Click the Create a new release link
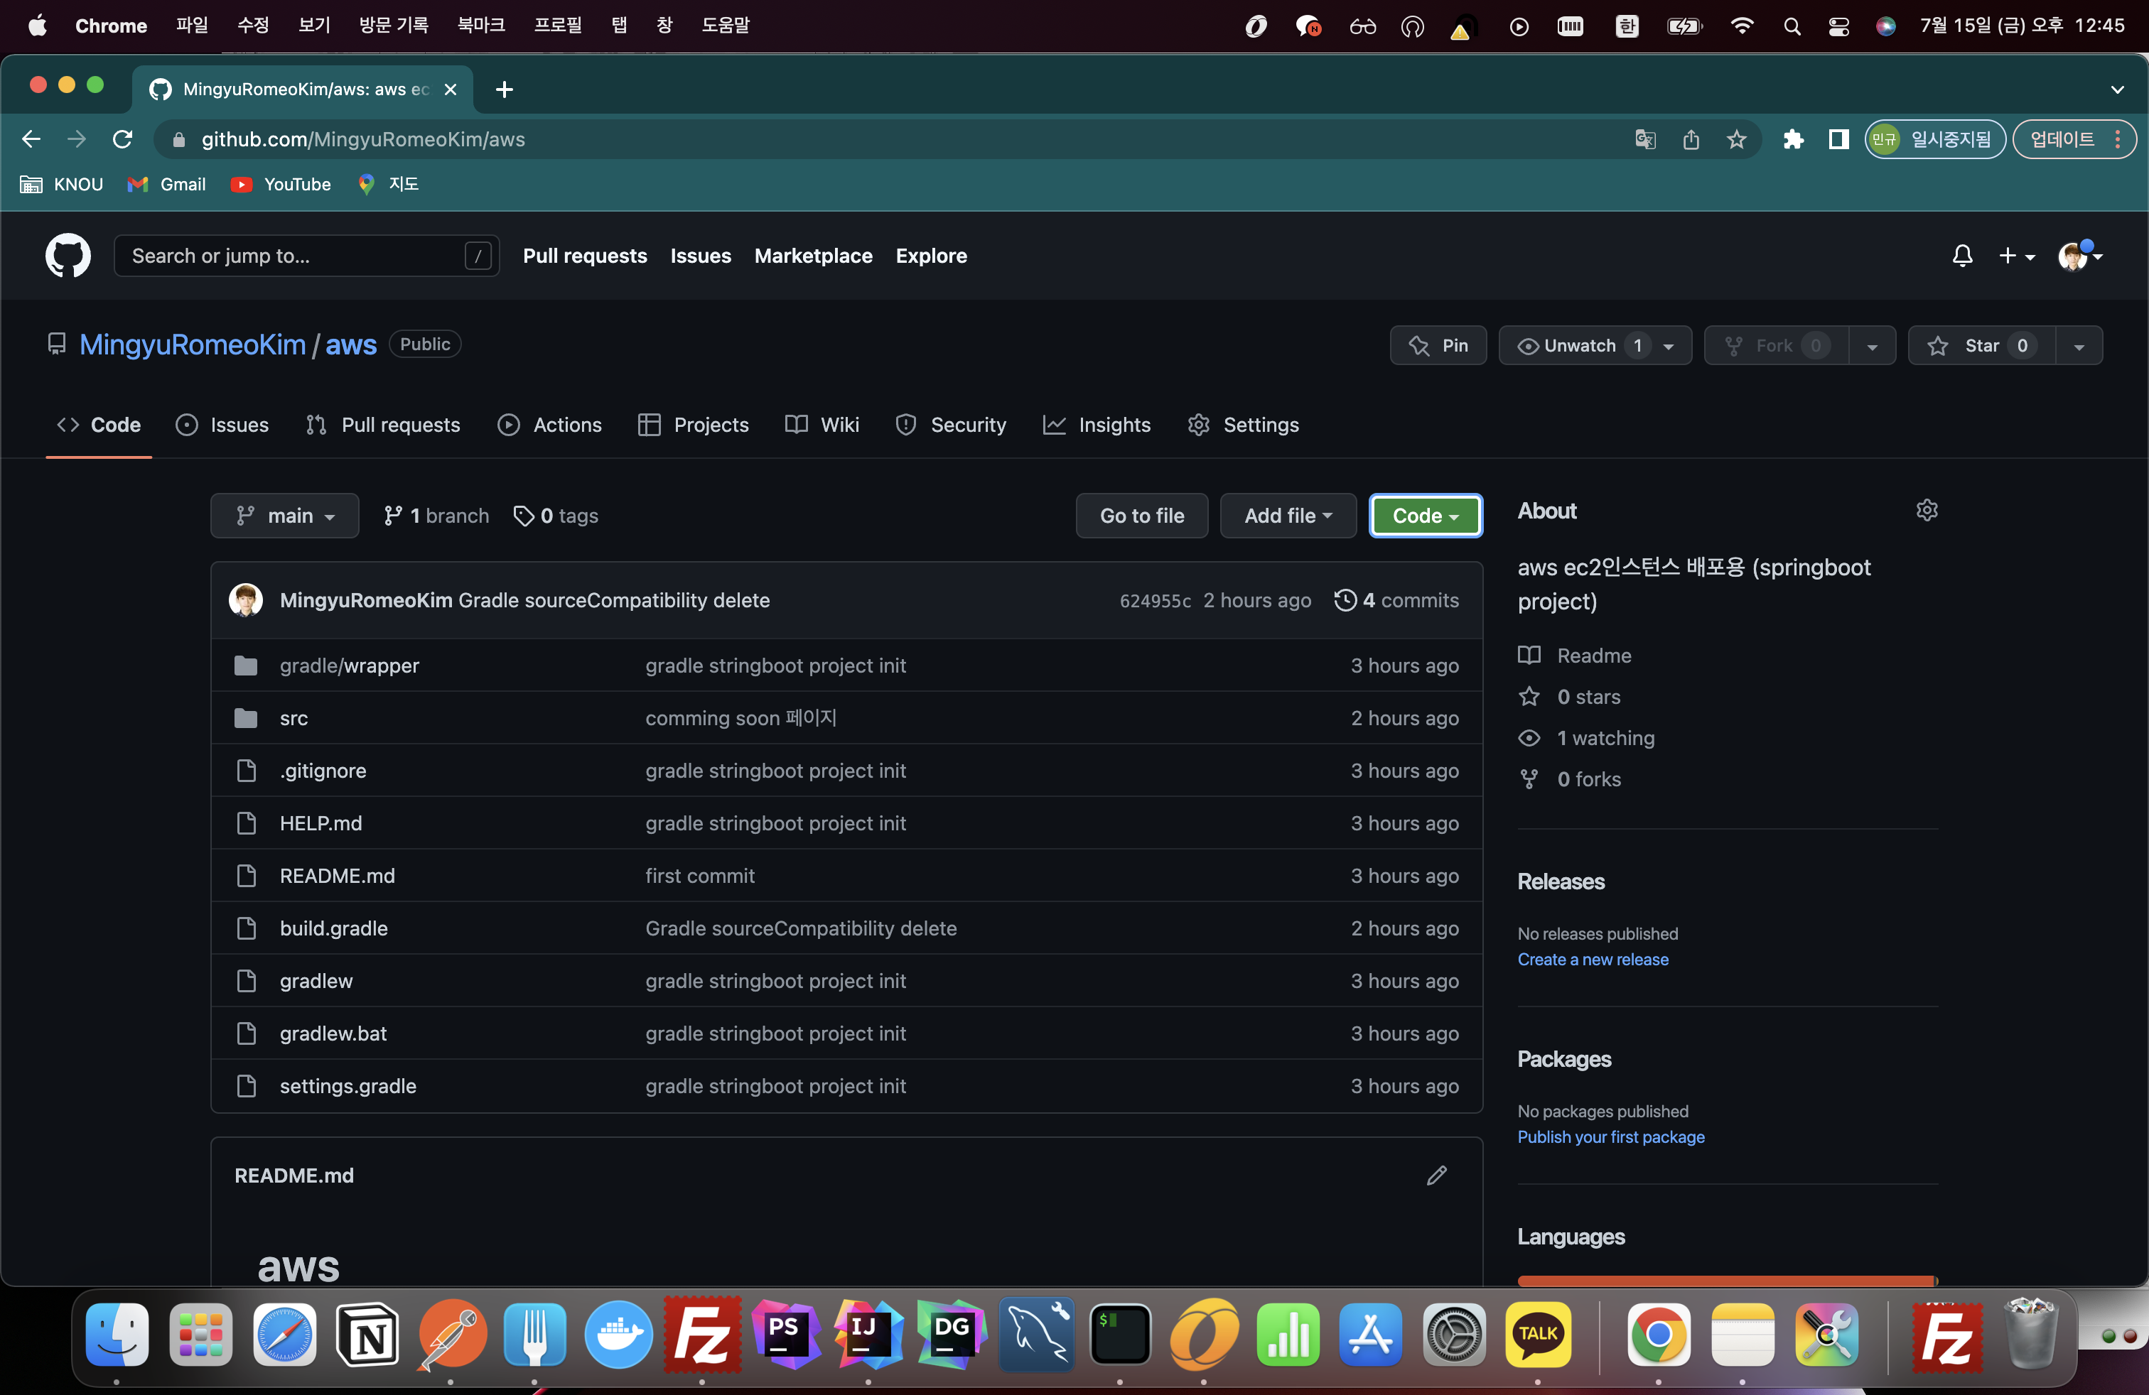Screen dimensions: 2149x1395 (1592, 959)
